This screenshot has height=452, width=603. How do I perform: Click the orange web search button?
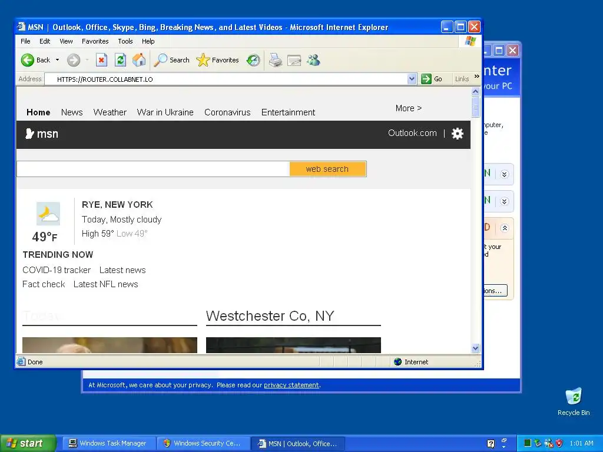(327, 169)
